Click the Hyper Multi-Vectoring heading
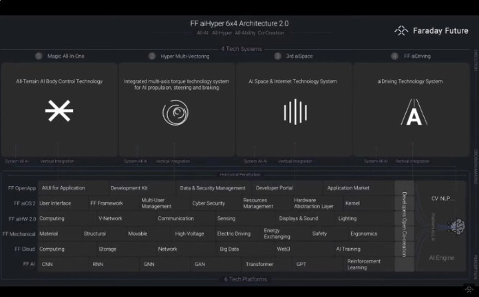 [x=185, y=57]
